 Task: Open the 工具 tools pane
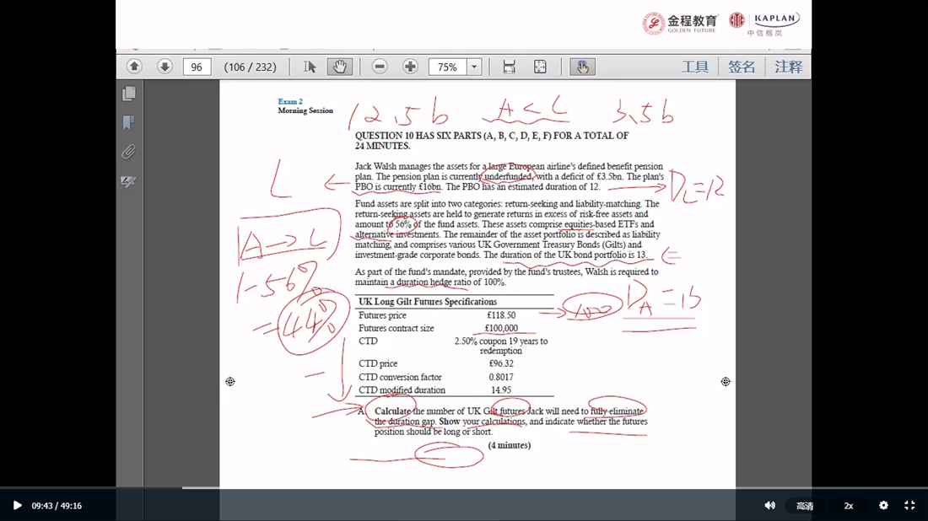[x=694, y=67]
